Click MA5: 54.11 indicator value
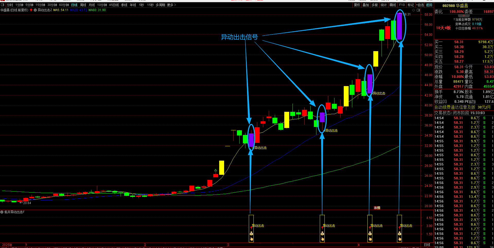The width and height of the screenshot is (494, 248). (61, 10)
